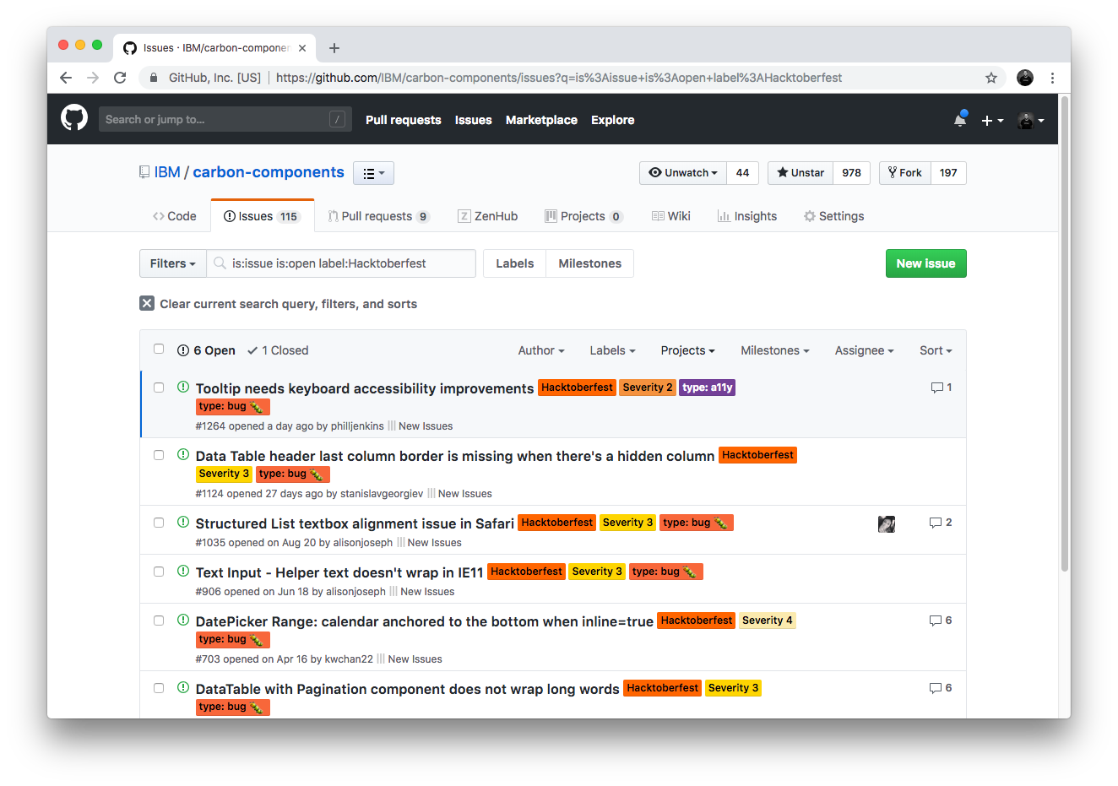Click the clear search query X icon

(x=147, y=304)
